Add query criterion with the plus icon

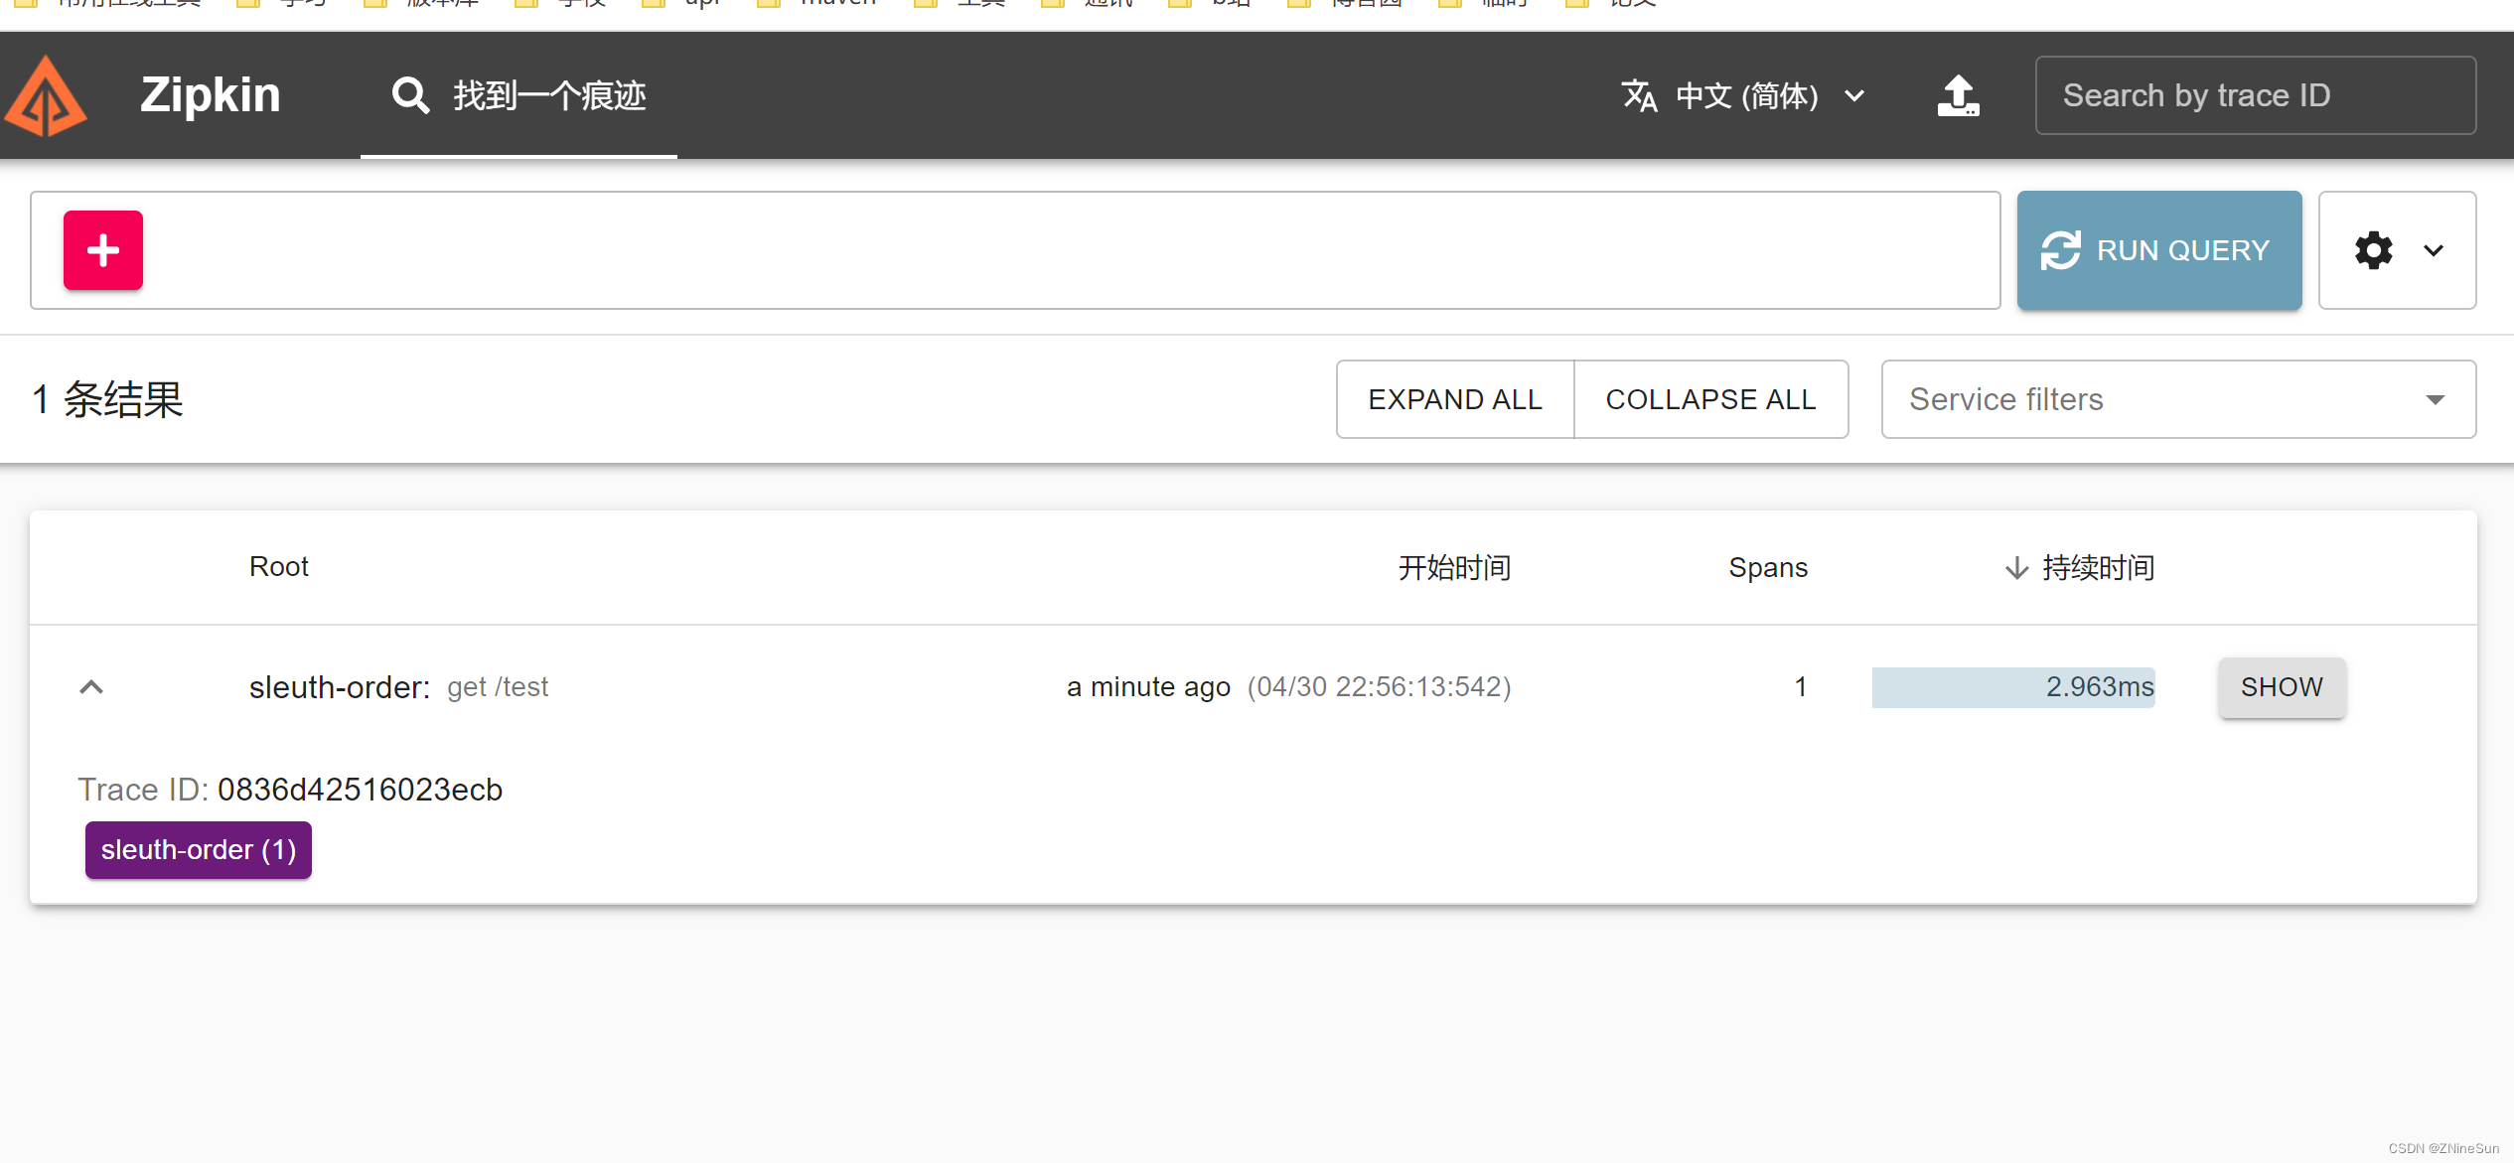pos(102,250)
